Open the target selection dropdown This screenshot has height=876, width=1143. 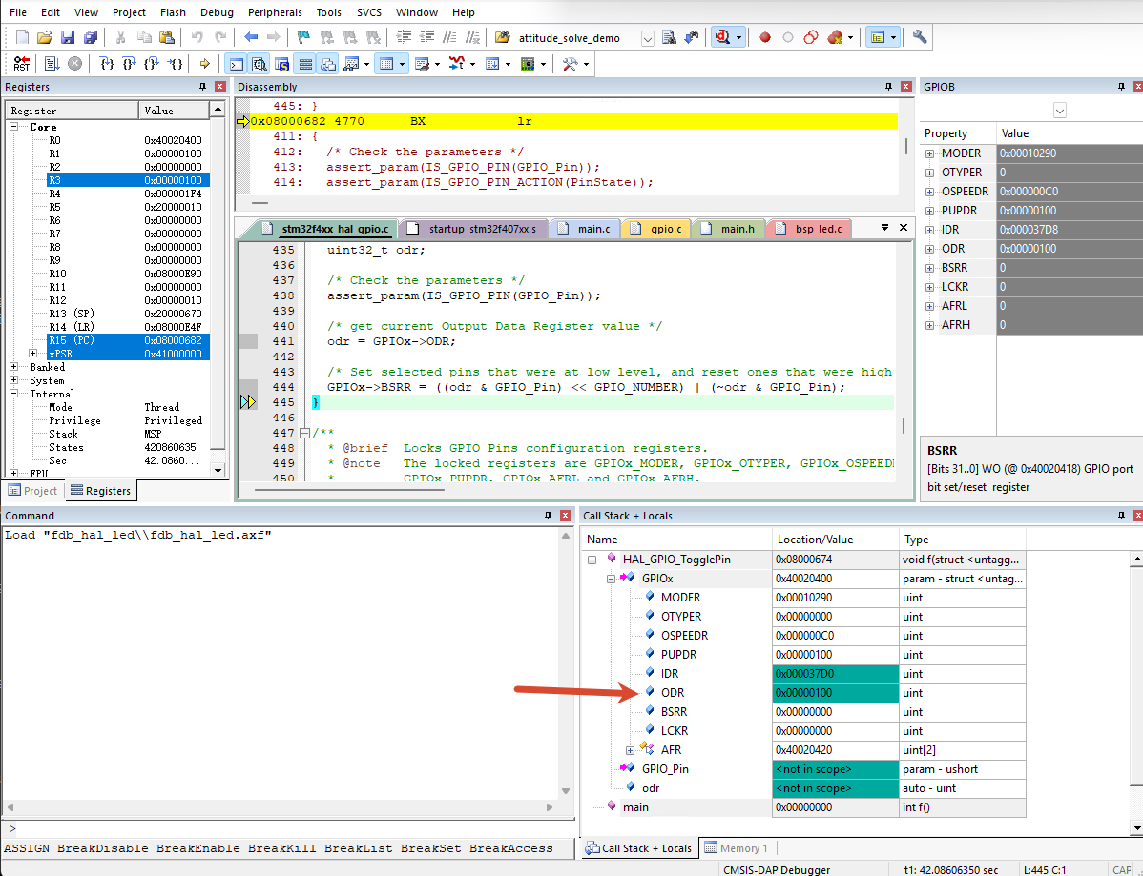click(647, 38)
